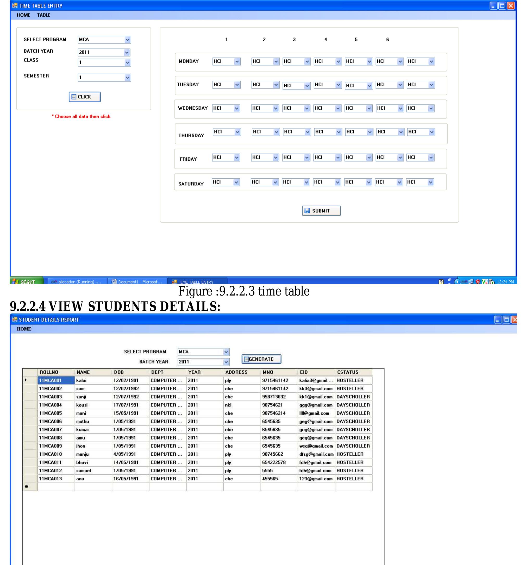
Task: Open Saturday first subject dropdown
Action: tap(236, 182)
